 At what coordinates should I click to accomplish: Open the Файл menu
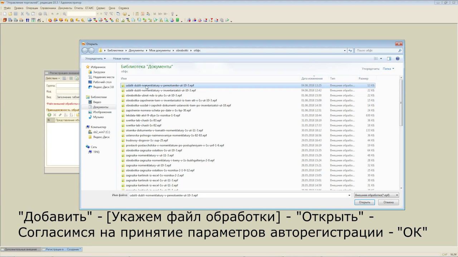point(7,8)
